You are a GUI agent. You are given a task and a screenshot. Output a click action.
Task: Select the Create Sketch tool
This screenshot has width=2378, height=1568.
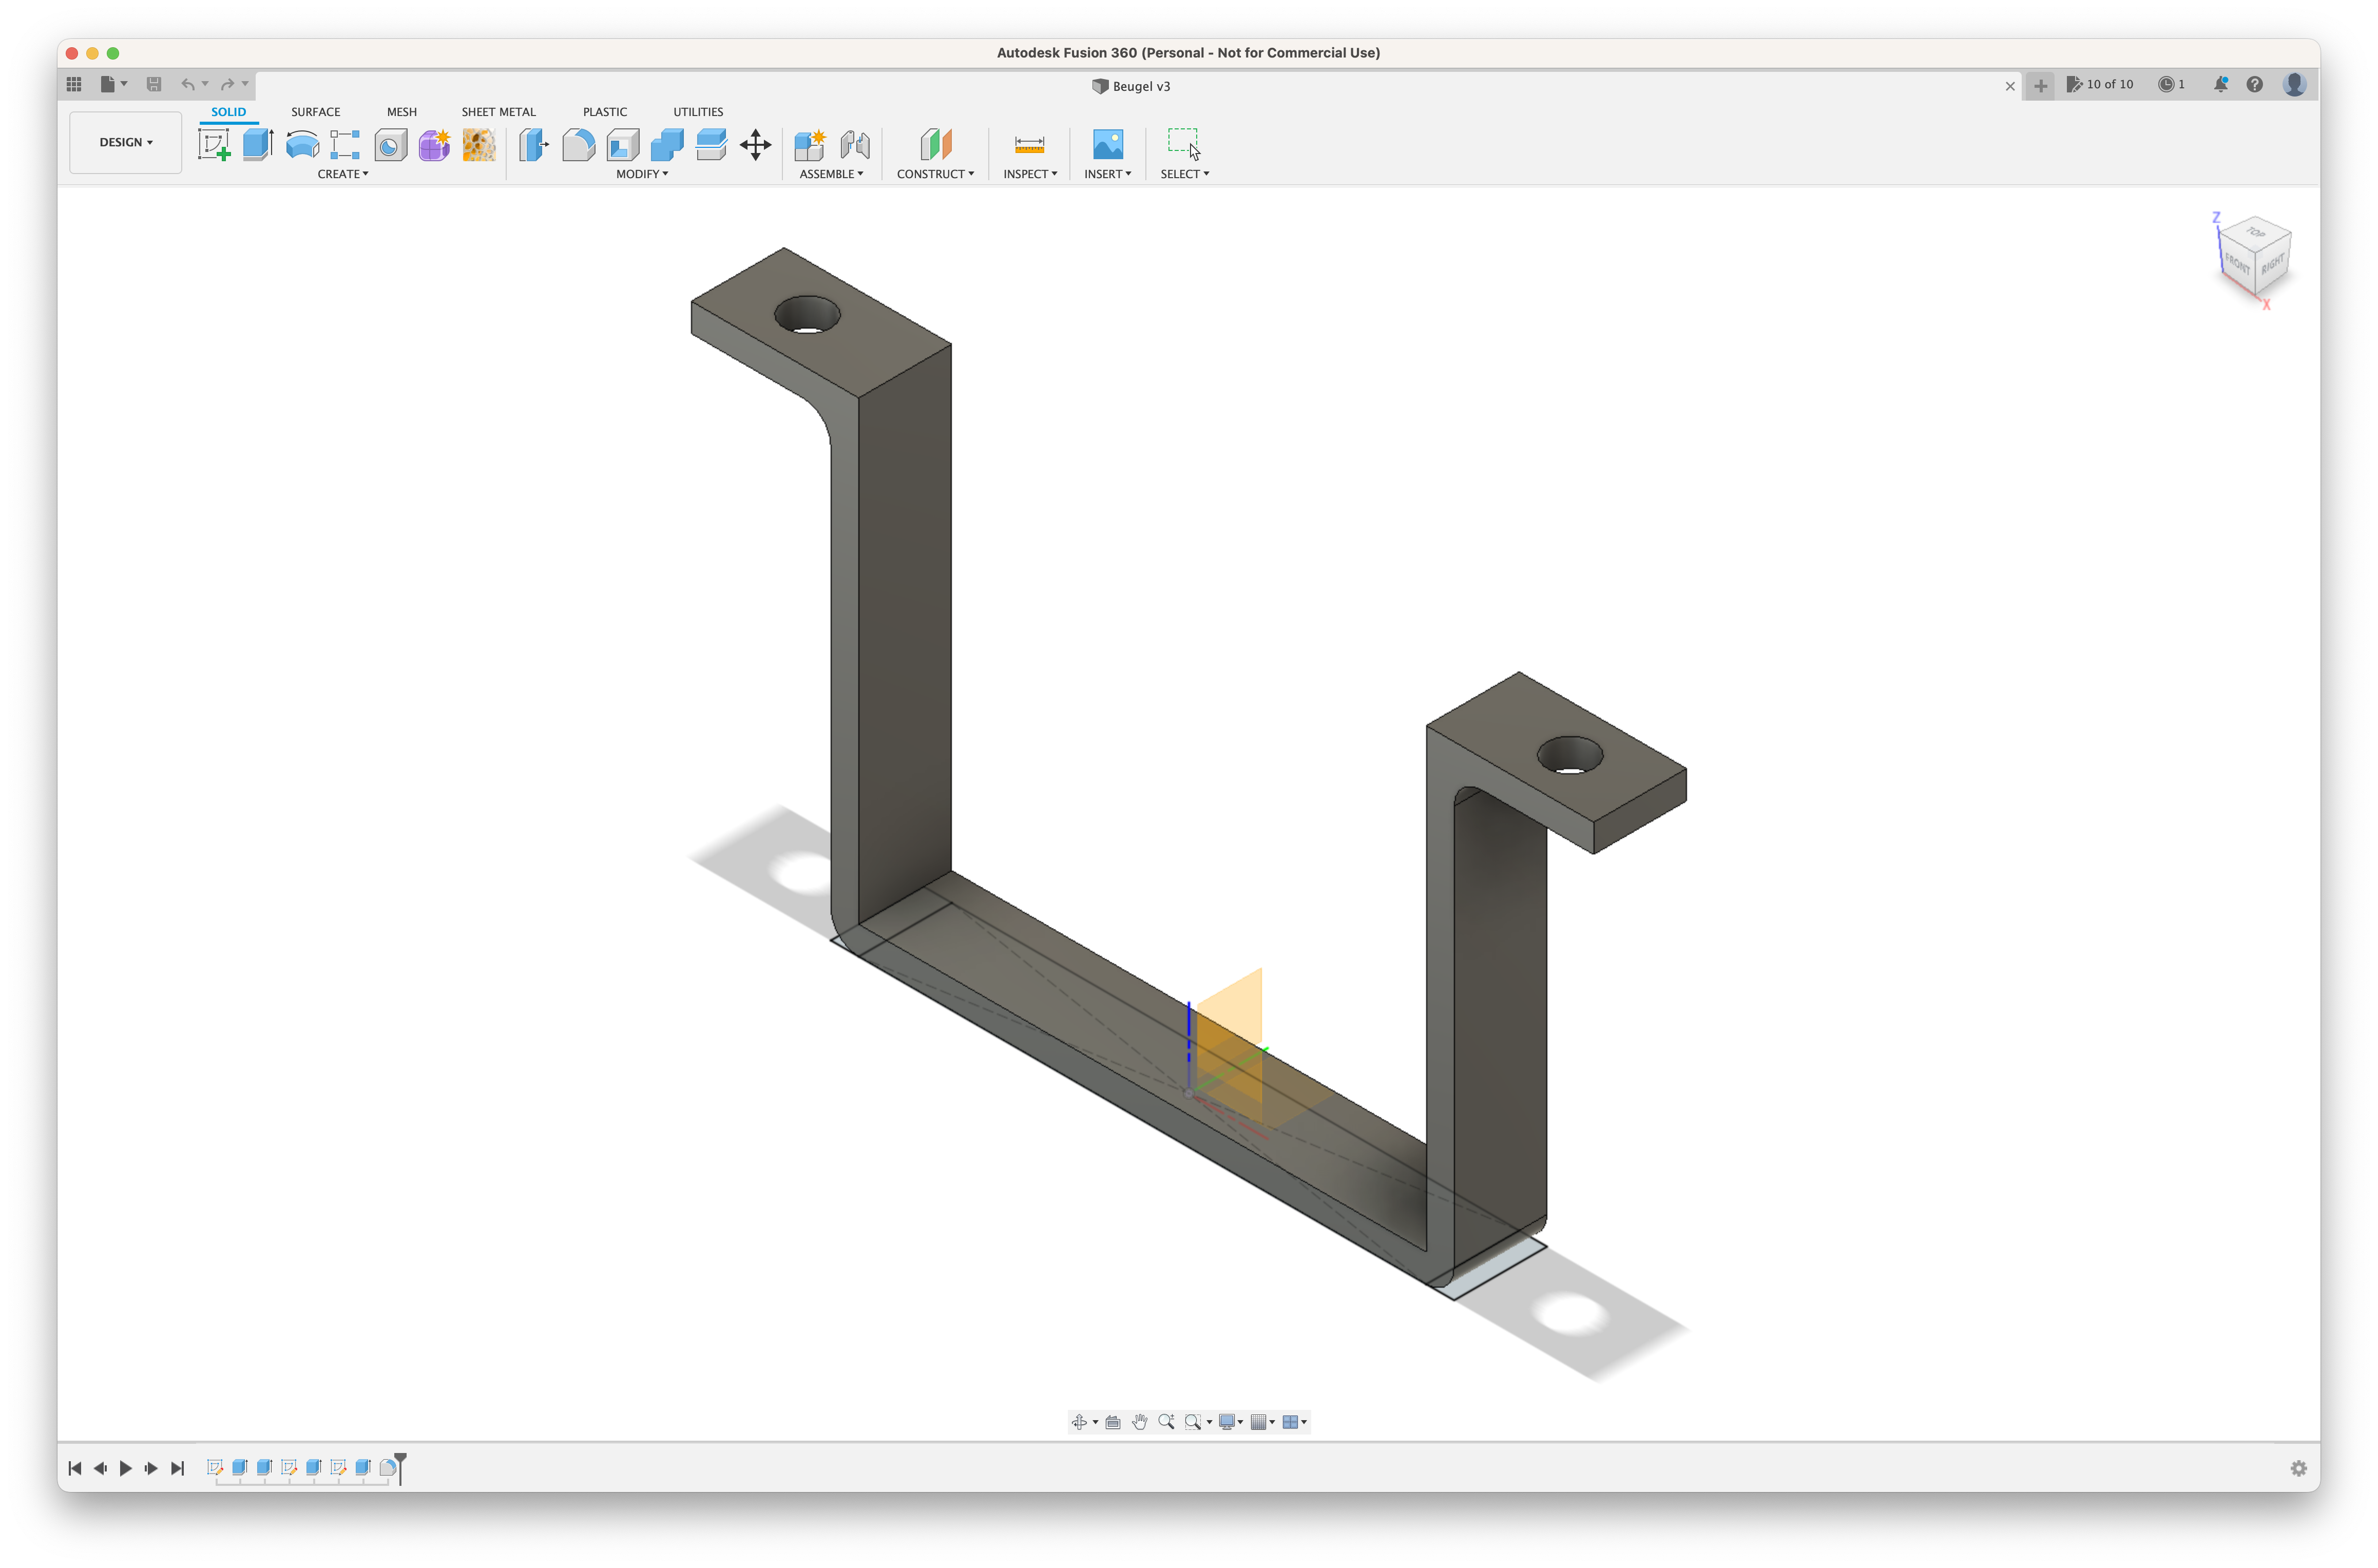click(213, 145)
